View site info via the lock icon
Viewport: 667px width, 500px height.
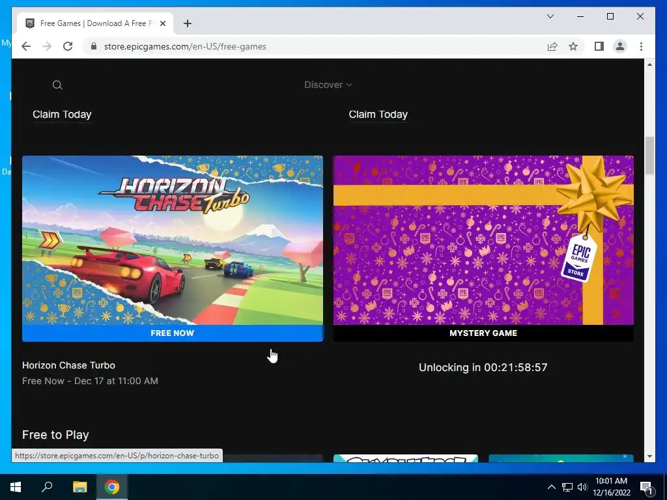pos(94,46)
